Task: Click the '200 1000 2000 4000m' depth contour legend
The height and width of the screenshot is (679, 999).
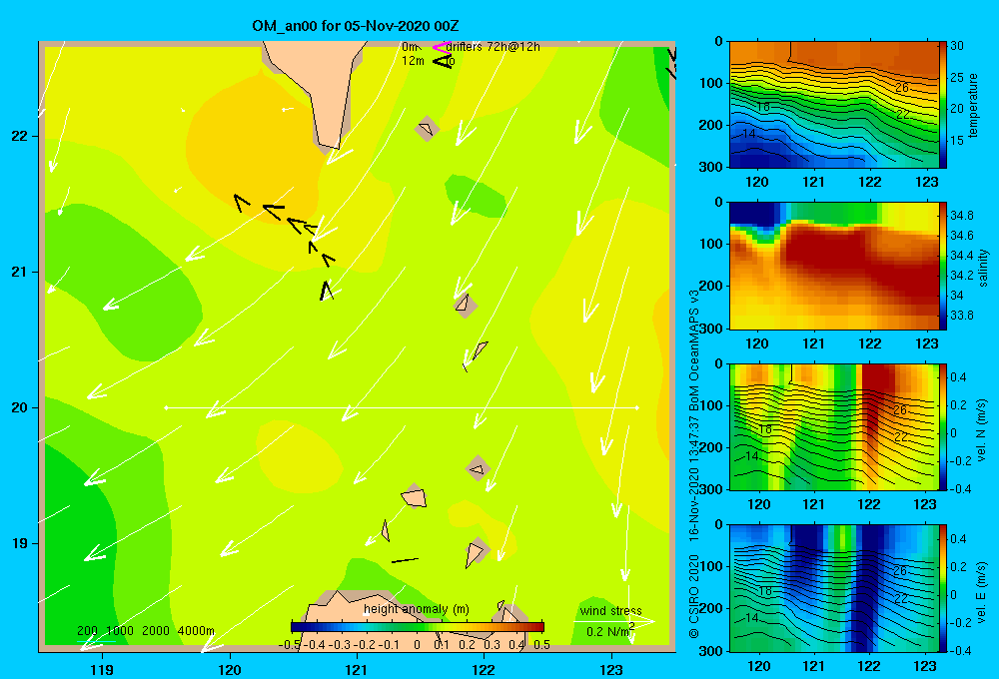Action: coord(145,631)
